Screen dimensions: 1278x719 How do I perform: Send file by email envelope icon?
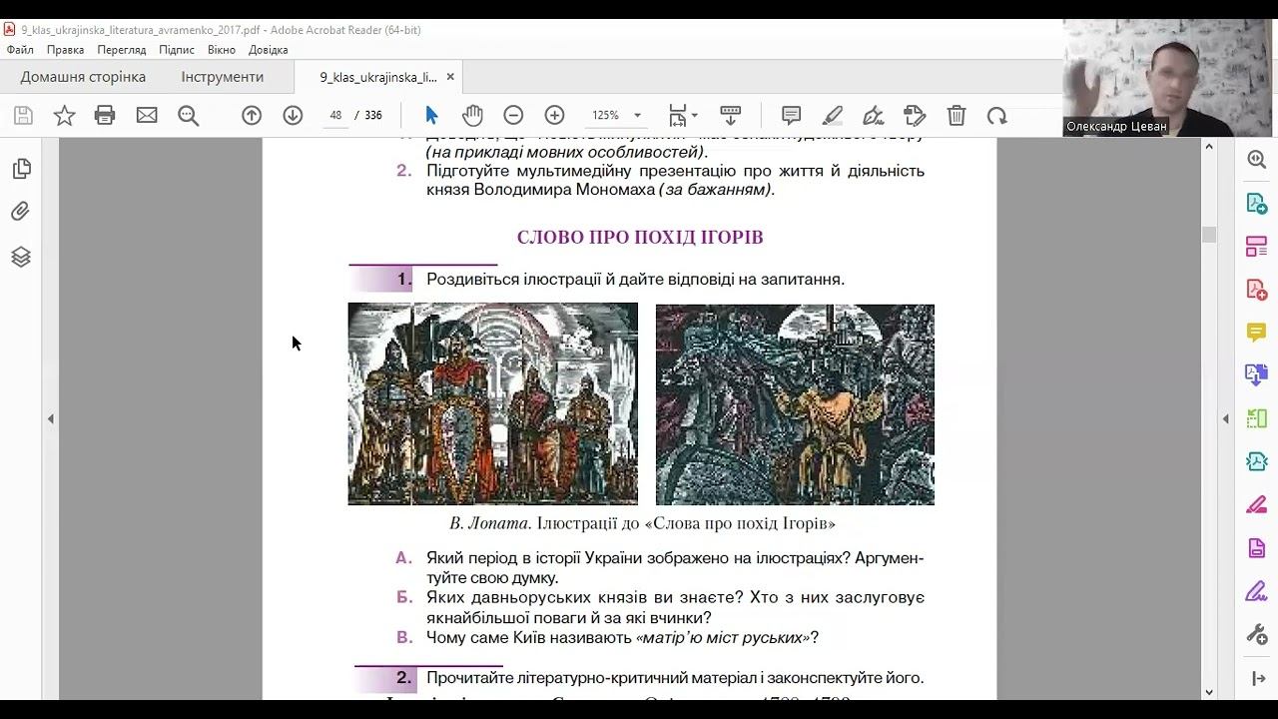pos(147,115)
